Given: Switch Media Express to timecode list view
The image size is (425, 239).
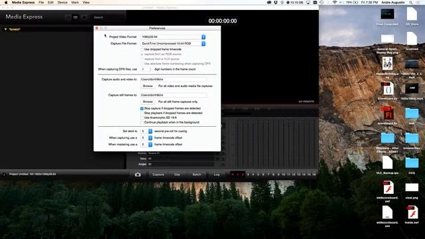Looking at the screenshot, I should pos(75,17).
